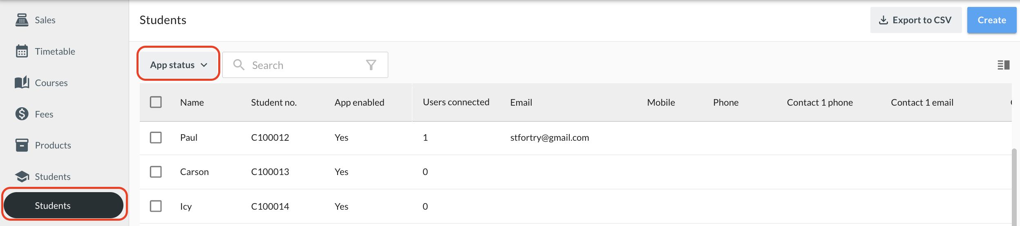
Task: Click the vertical scrollbar of the table
Action: (1014, 187)
